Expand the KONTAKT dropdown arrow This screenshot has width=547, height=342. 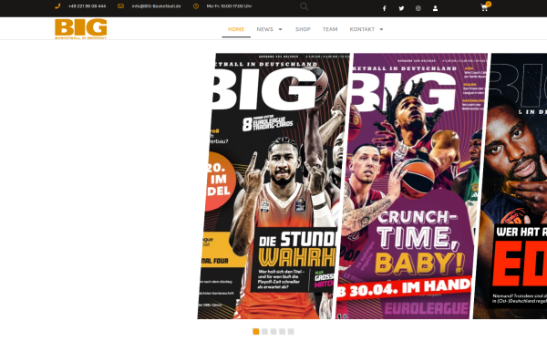tap(381, 29)
